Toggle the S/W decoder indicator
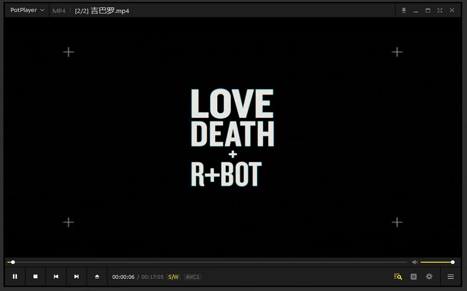Image resolution: width=467 pixels, height=291 pixels. 173,277
